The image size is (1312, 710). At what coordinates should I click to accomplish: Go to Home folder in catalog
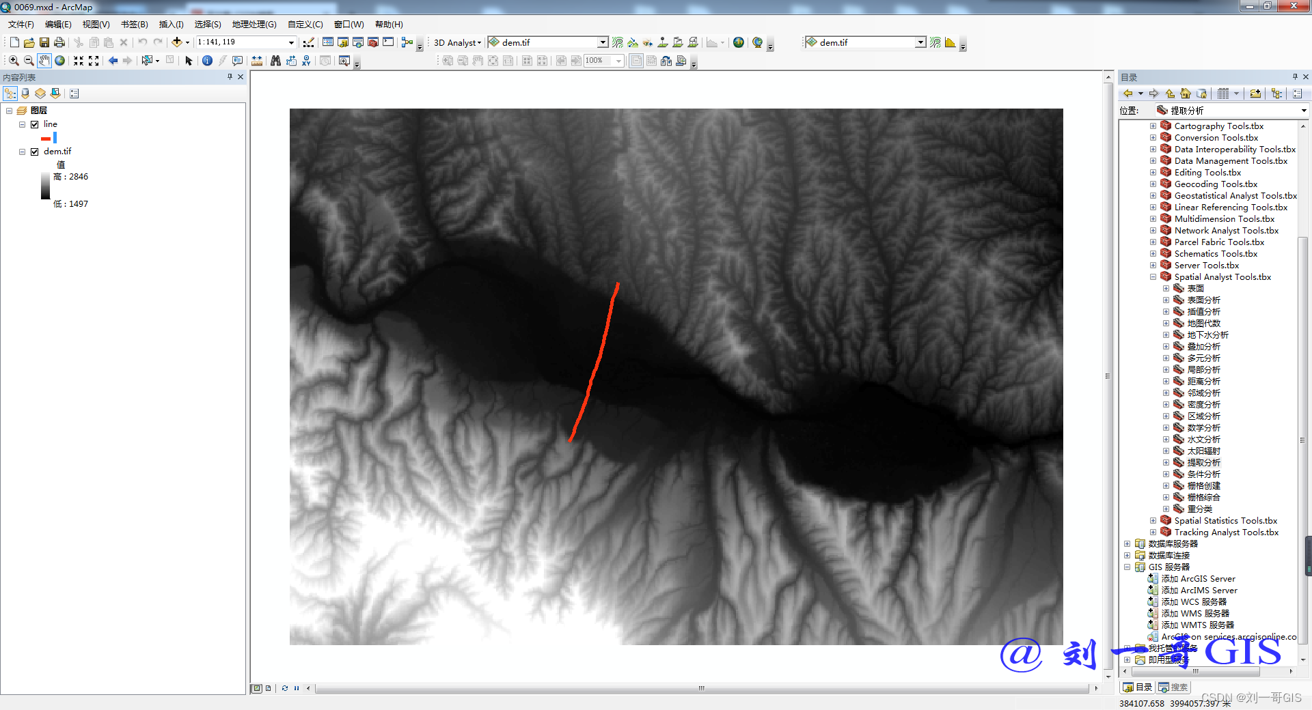coord(1186,94)
